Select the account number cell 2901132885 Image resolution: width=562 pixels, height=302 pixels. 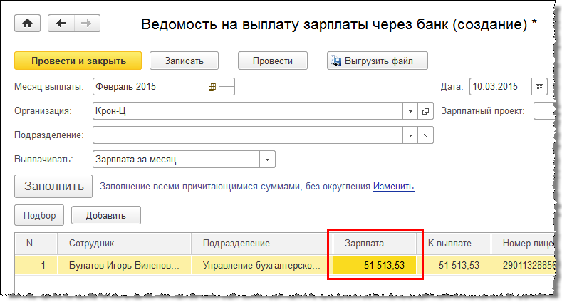tap(524, 266)
